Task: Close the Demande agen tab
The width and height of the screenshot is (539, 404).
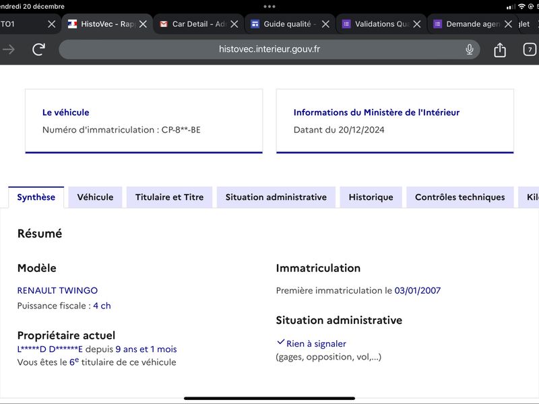Action: tap(508, 24)
